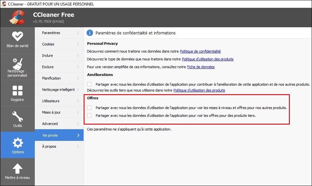The height and width of the screenshot is (186, 312).
Task: Click 'Ces paramètres ne s'appliquent qu'à cette application' text
Action: pos(129,129)
